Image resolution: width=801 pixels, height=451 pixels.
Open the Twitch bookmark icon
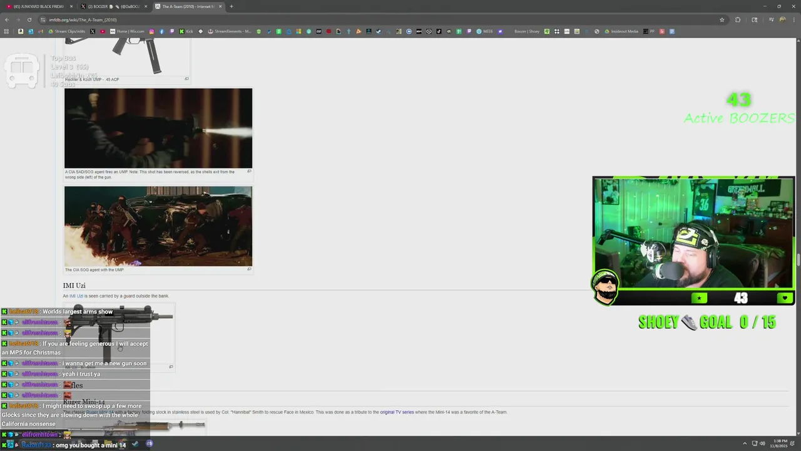[171, 31]
